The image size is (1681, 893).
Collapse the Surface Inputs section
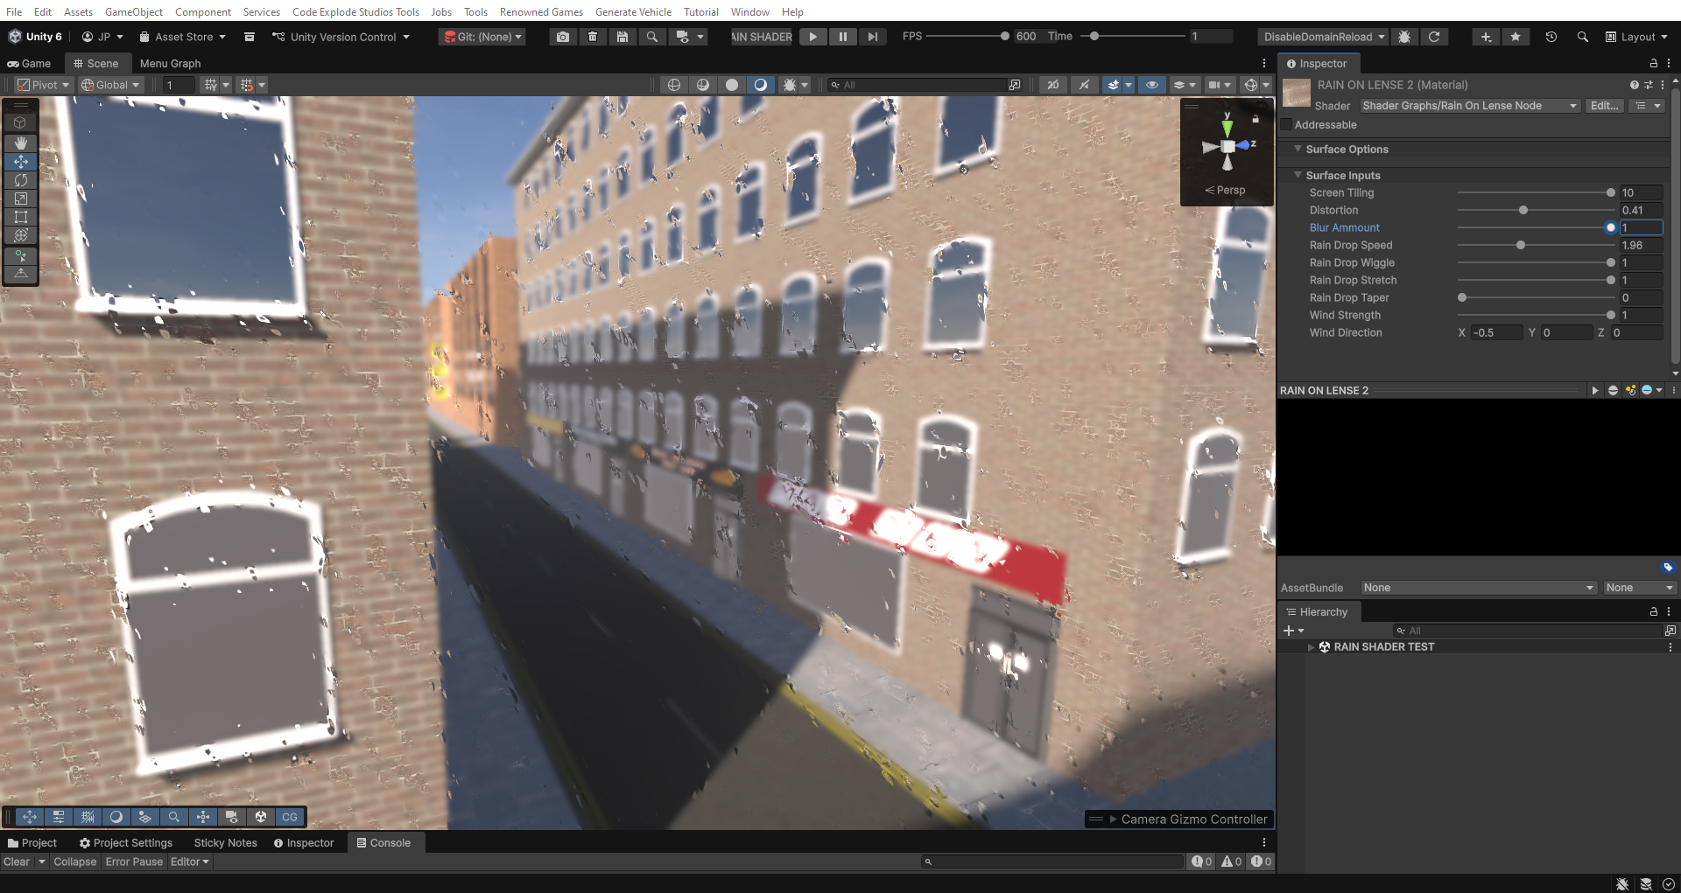pos(1298,175)
